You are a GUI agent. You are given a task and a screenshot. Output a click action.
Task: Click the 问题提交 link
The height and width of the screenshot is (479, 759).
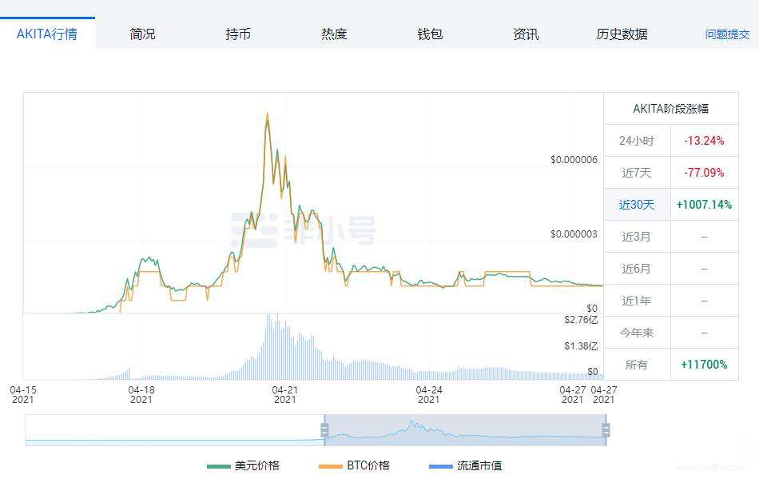pyautogui.click(x=727, y=34)
